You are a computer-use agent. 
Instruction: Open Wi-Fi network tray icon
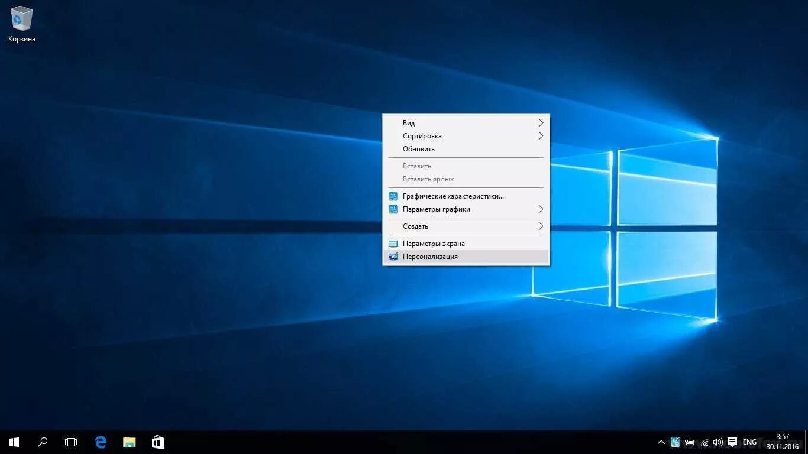[704, 442]
